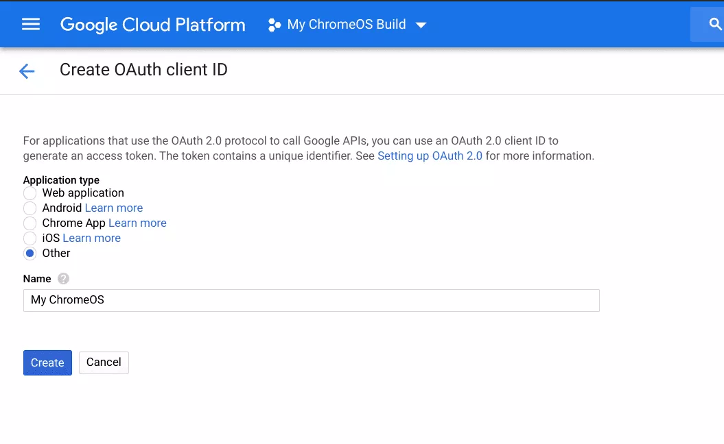Viewport: 724px width, 444px height.
Task: Select the Other radio button
Action: (x=30, y=254)
